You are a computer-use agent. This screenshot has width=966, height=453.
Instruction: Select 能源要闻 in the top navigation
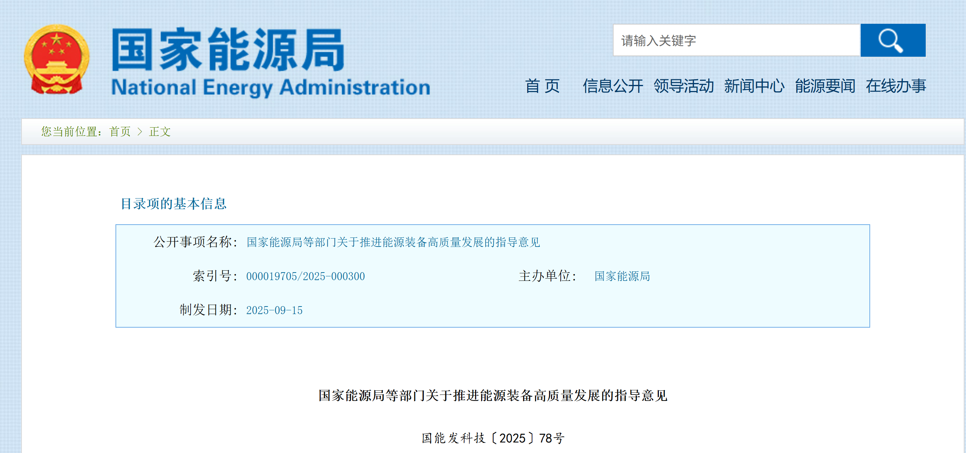coord(825,86)
